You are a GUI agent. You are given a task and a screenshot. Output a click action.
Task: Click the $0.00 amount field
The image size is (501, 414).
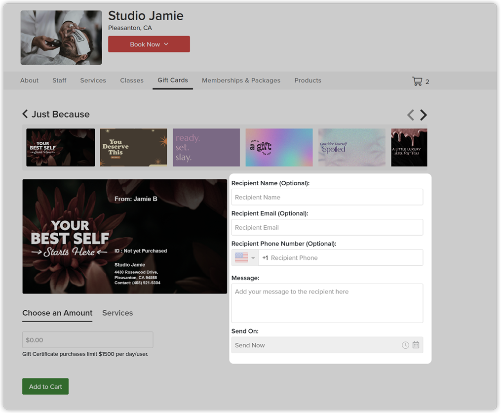[87, 340]
